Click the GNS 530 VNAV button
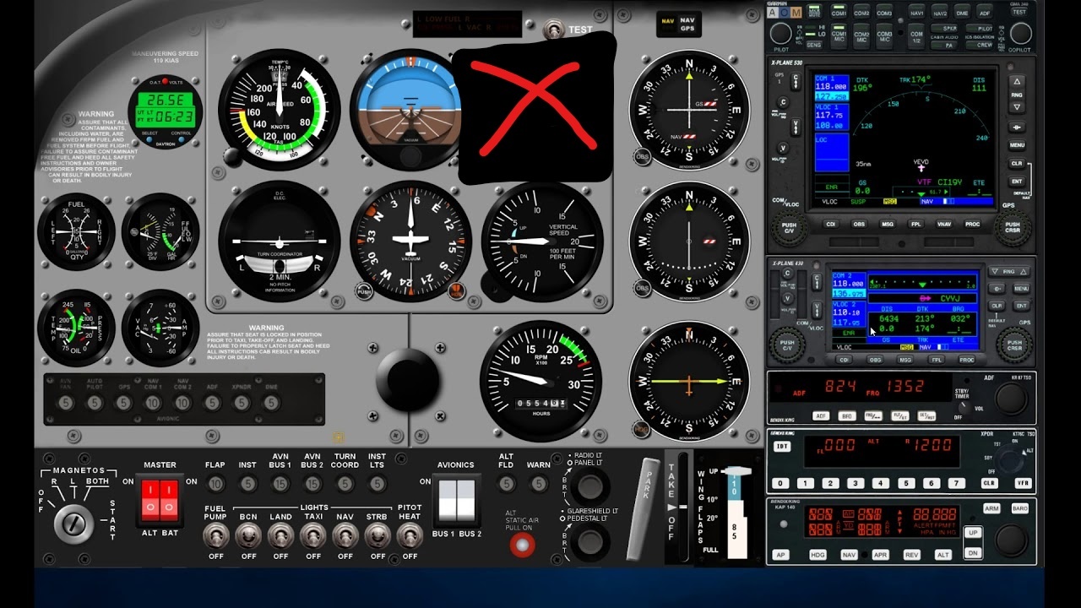1081x608 pixels. (944, 225)
